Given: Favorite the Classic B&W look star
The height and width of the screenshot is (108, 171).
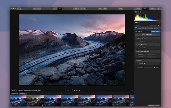Looking at the screenshot, I should point(42,105).
